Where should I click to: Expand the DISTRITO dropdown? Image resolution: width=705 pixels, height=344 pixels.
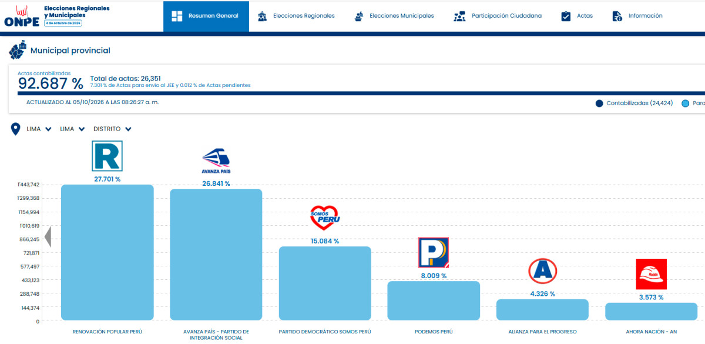[x=112, y=129]
